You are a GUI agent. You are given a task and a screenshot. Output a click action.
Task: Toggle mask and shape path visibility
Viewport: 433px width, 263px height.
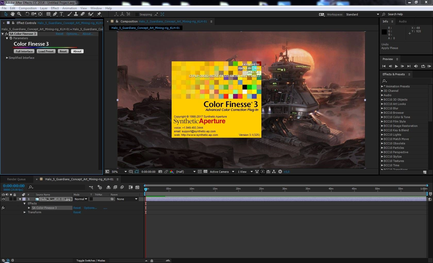click(x=137, y=171)
